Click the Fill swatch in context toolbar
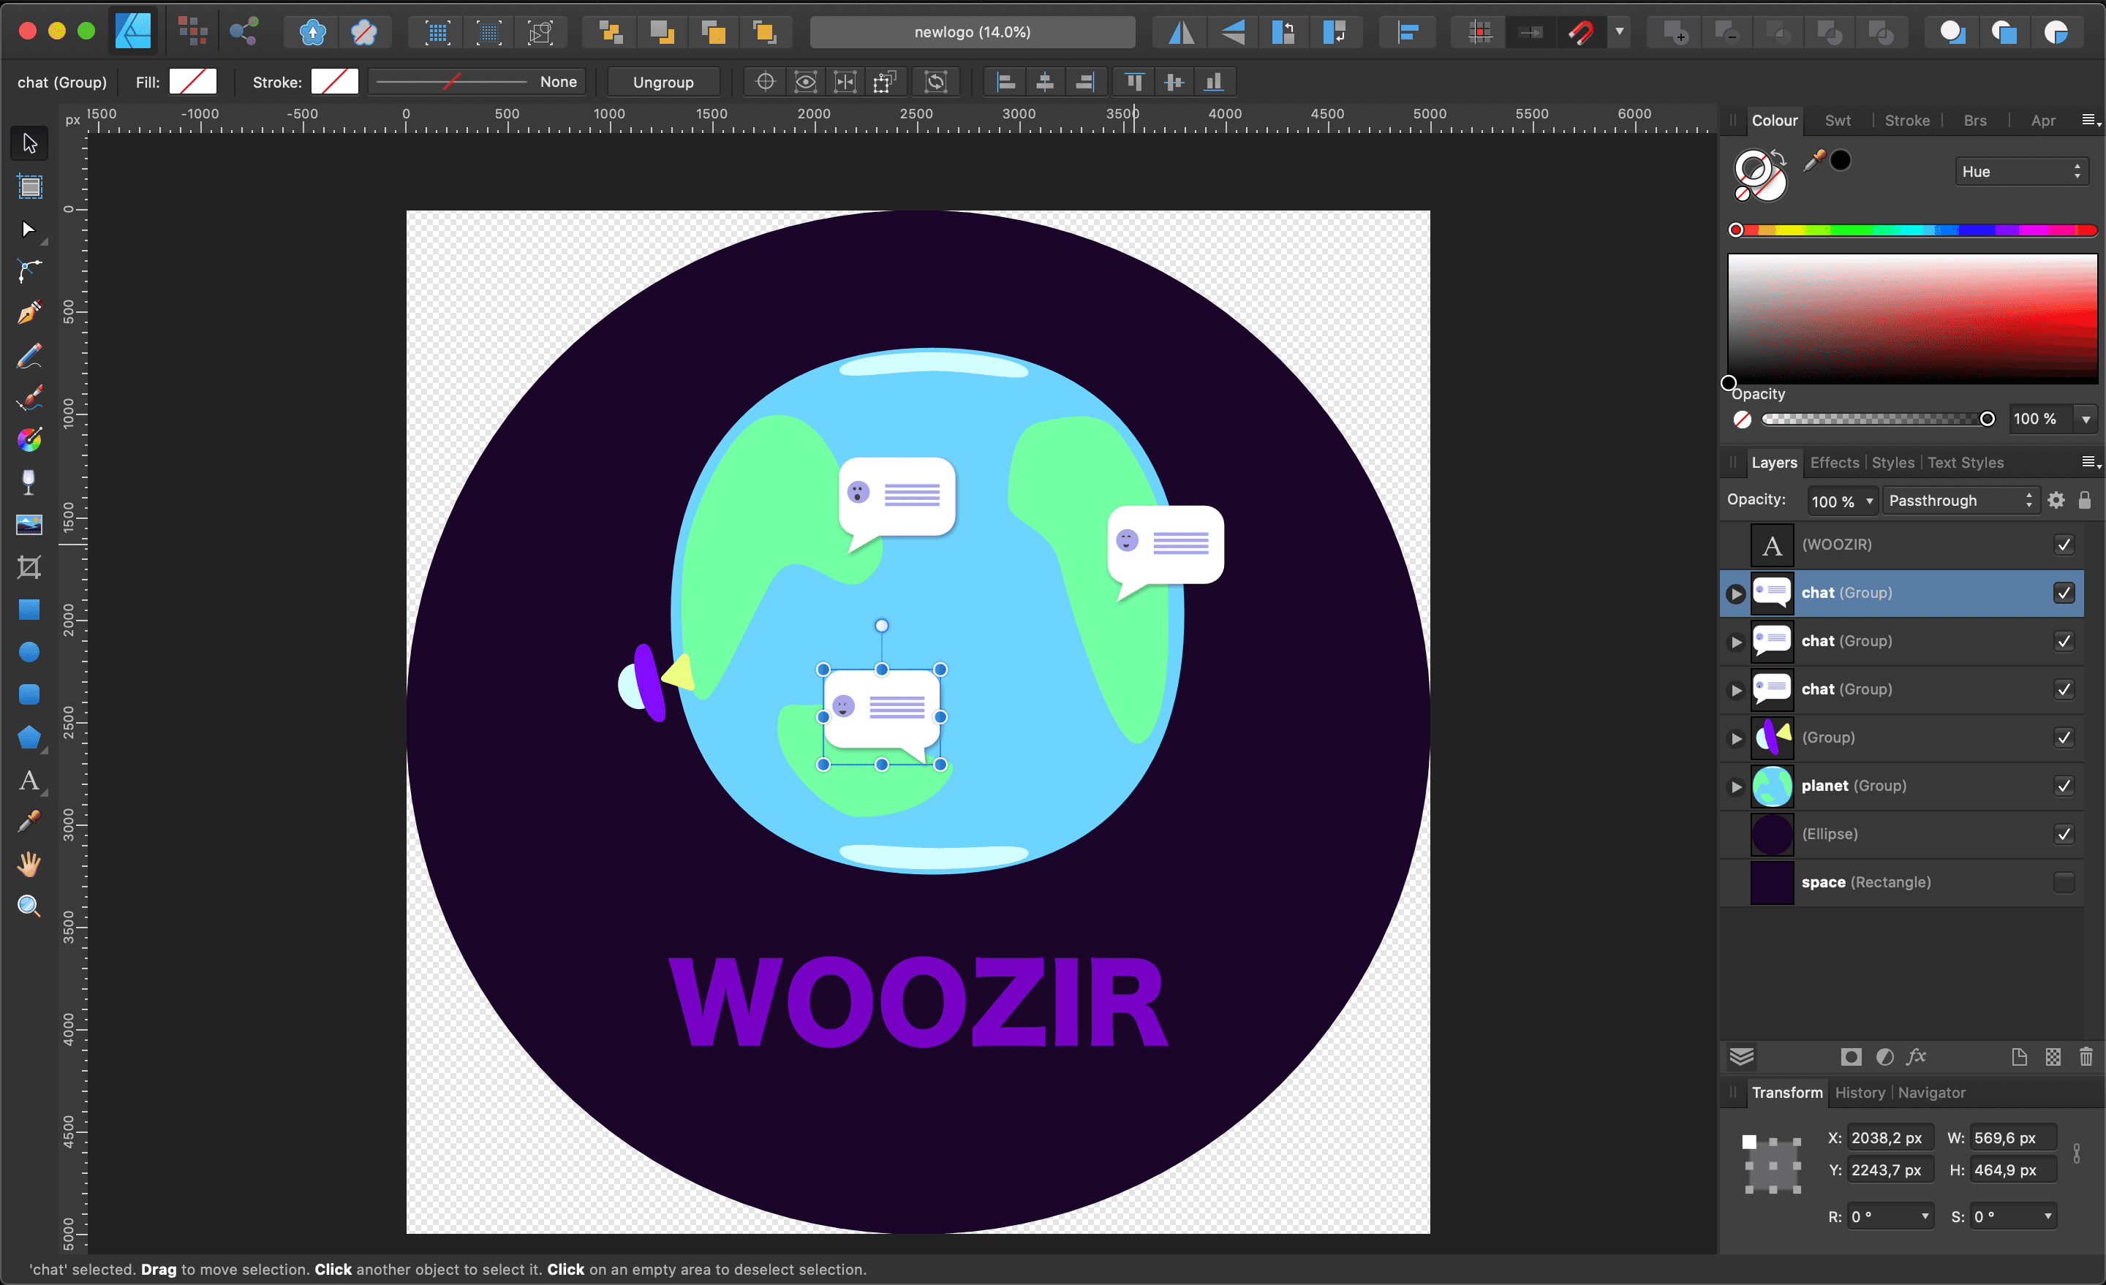Image resolution: width=2106 pixels, height=1285 pixels. (x=193, y=82)
